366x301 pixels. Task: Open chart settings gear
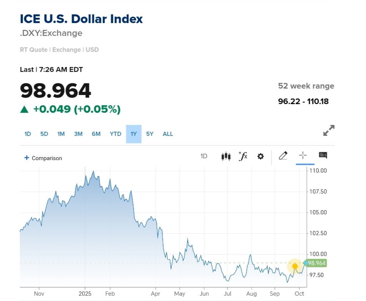coord(260,156)
